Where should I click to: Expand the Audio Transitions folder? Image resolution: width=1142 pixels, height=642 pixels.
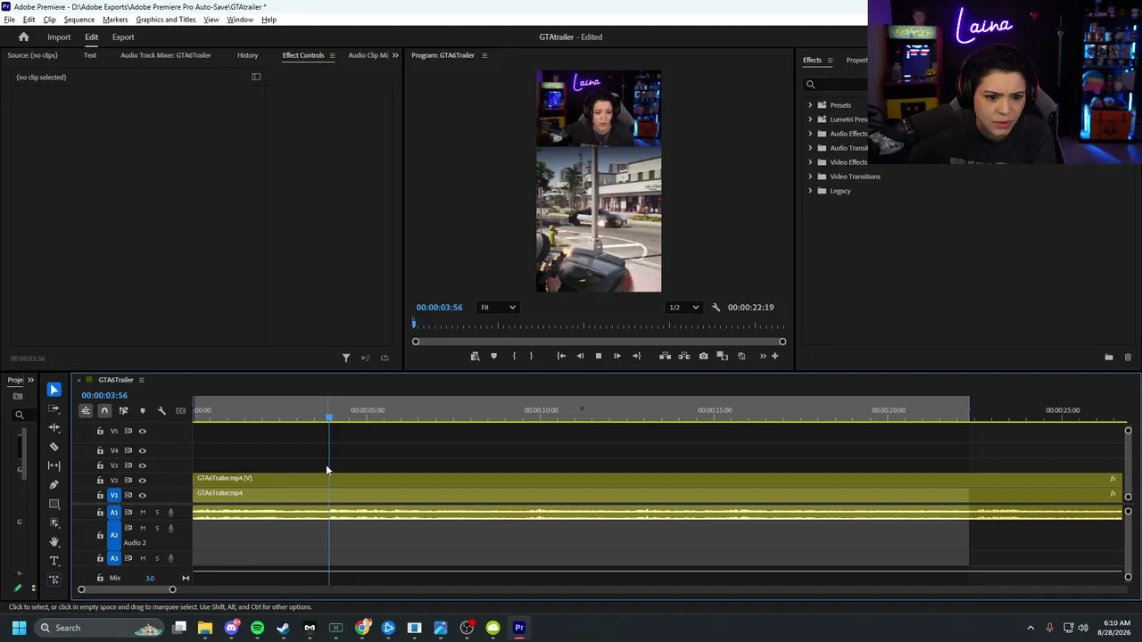[810, 148]
